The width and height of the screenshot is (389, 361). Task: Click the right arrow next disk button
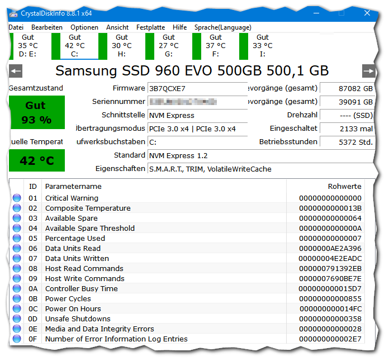pos(369,71)
